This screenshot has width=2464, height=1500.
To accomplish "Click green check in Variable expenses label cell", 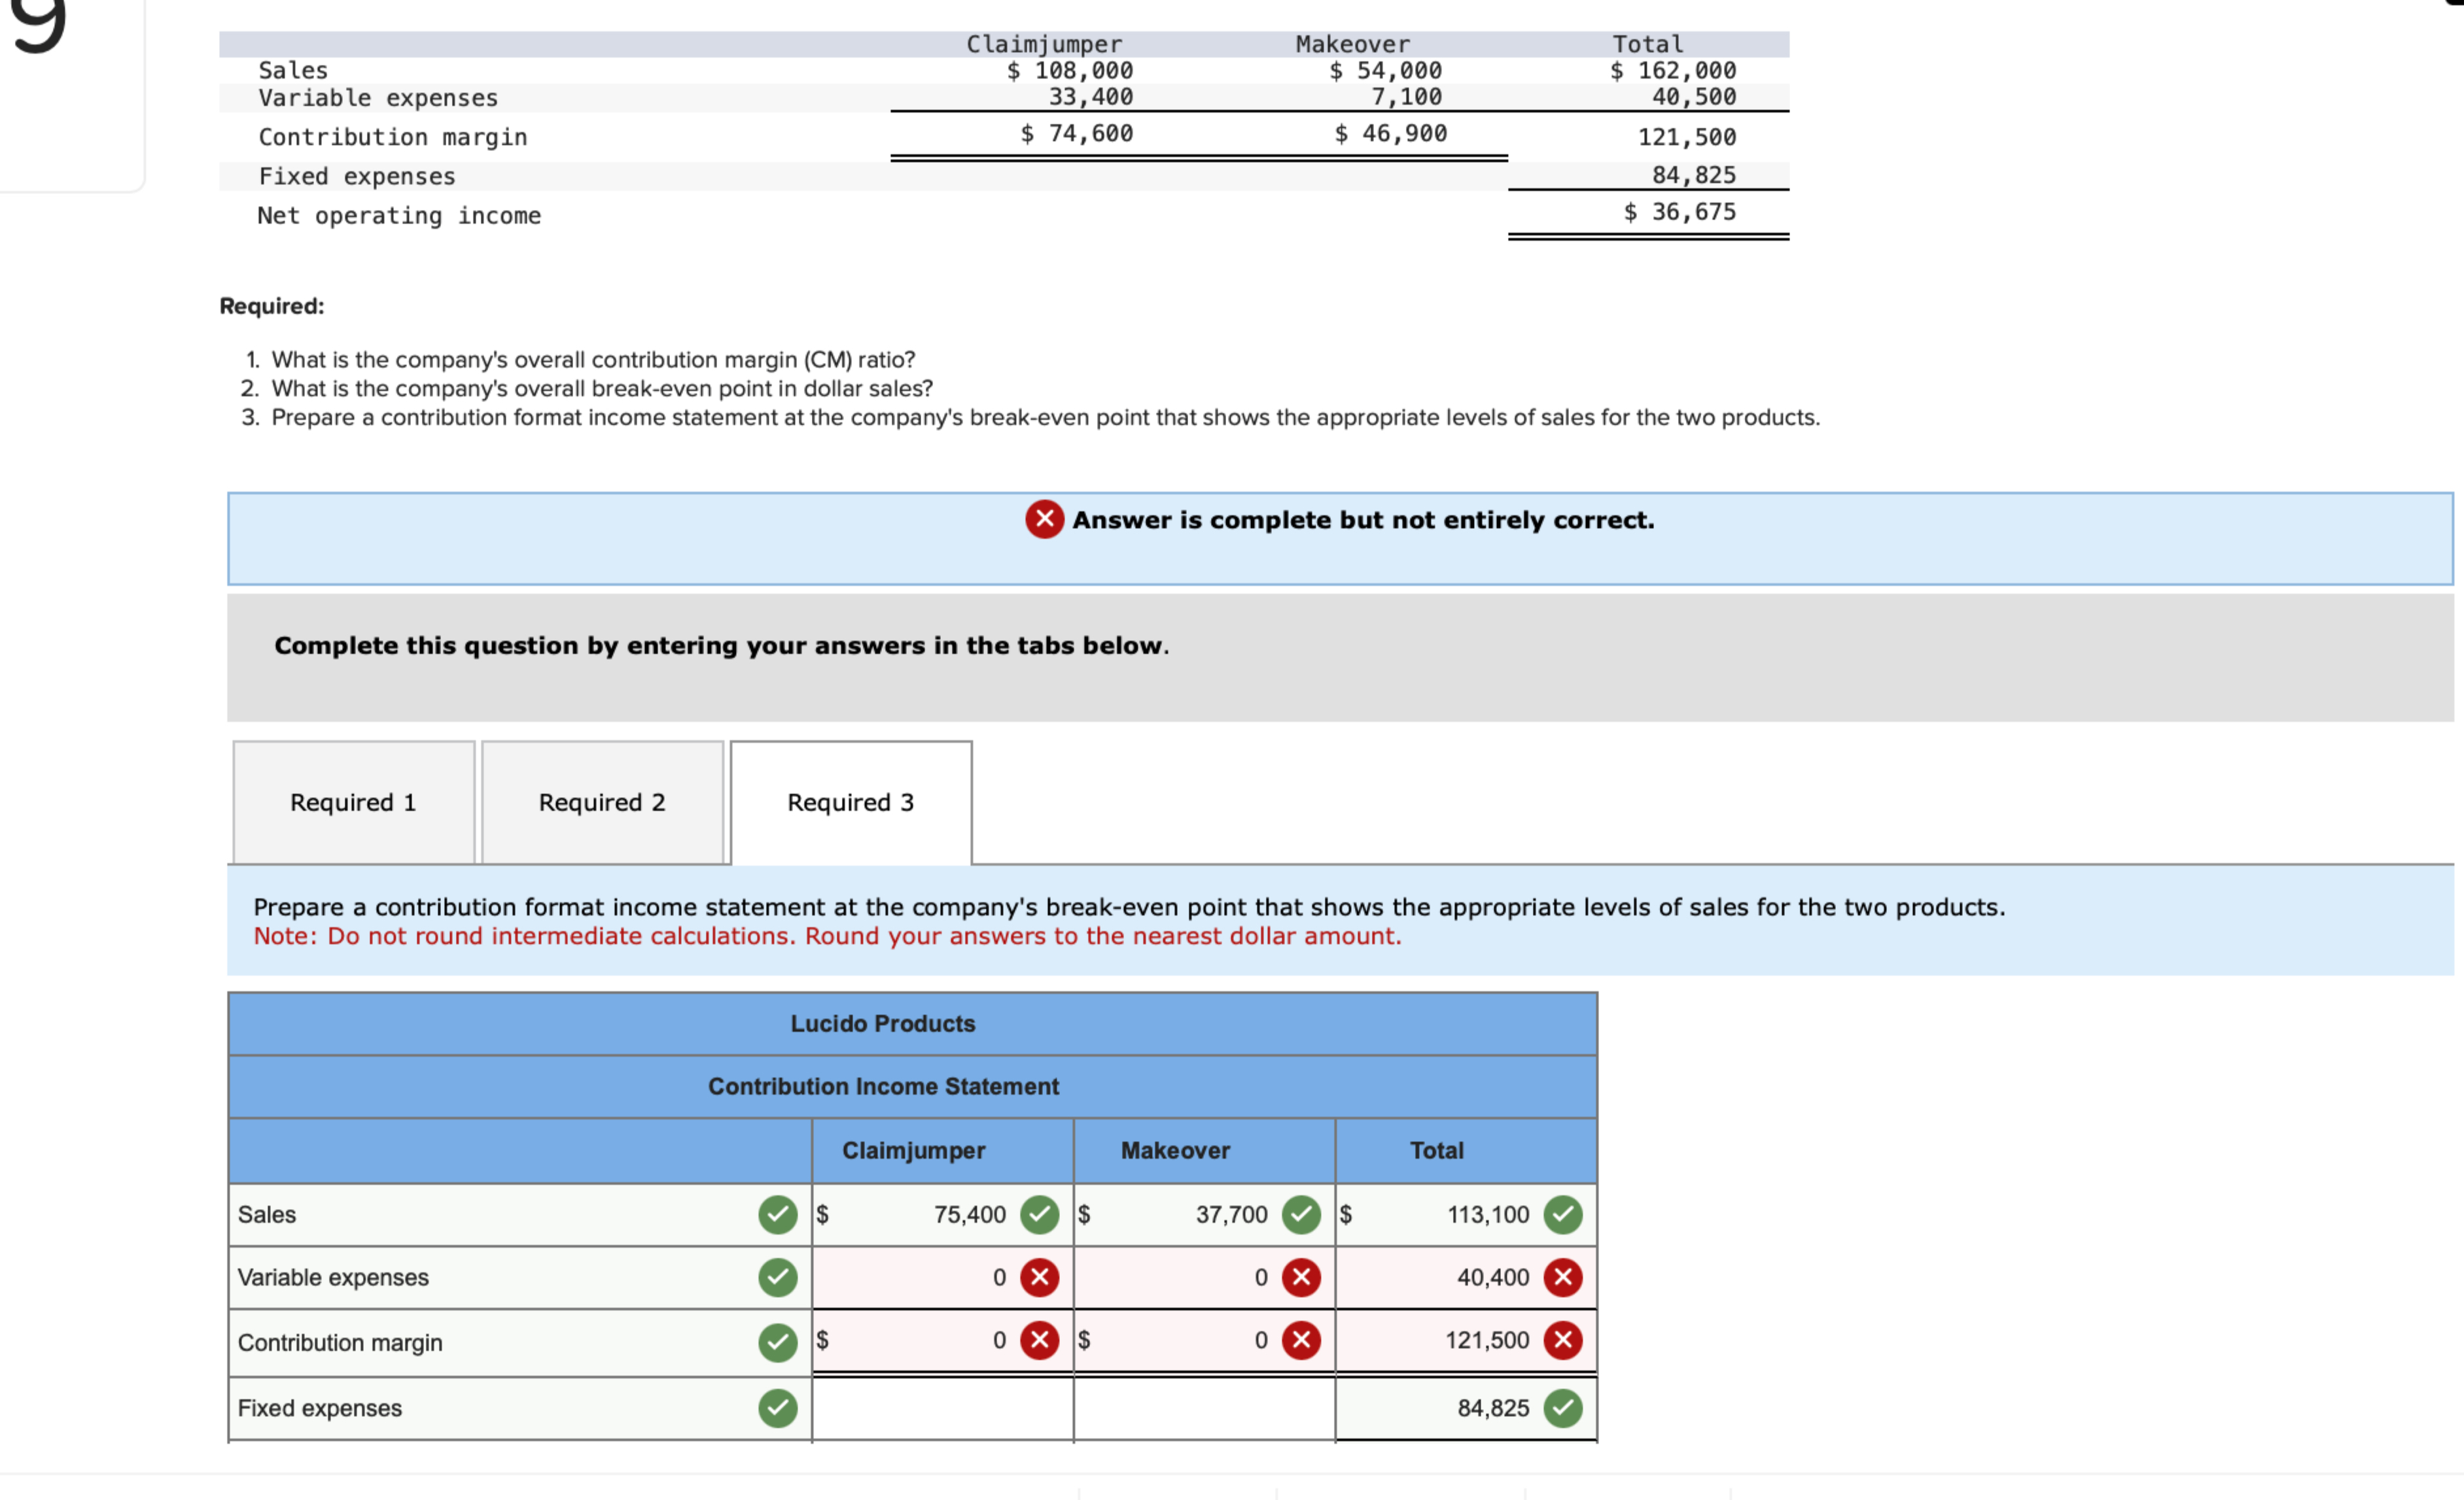I will pyautogui.click(x=778, y=1277).
